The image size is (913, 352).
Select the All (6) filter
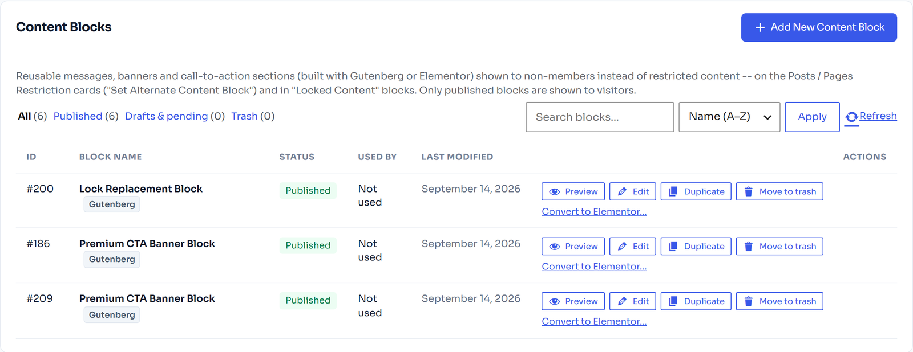(33, 116)
